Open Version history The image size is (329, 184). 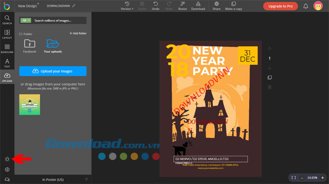coord(127,6)
